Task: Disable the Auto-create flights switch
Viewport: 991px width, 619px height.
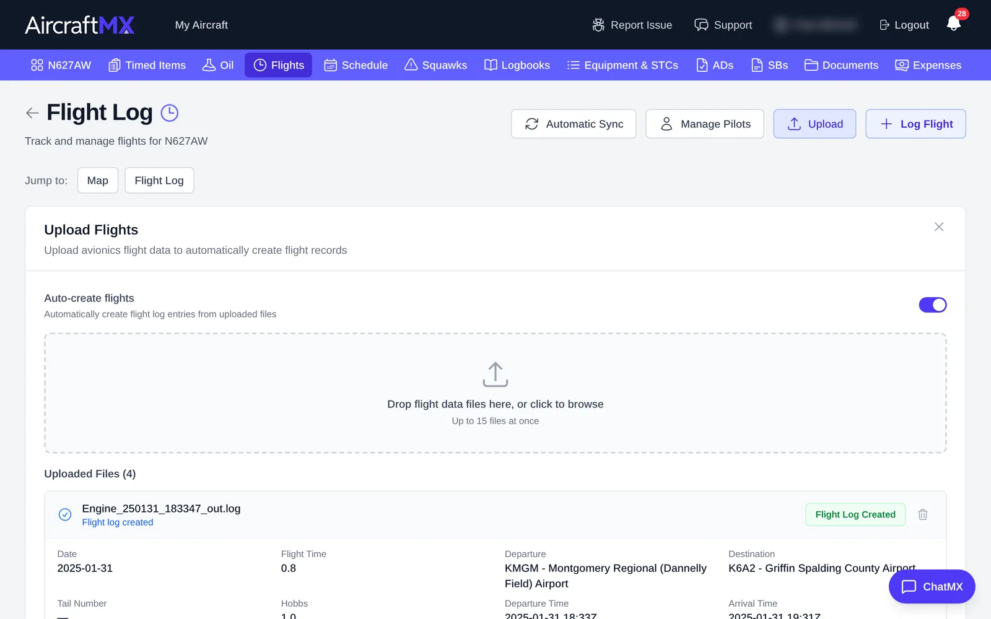Action: tap(933, 305)
